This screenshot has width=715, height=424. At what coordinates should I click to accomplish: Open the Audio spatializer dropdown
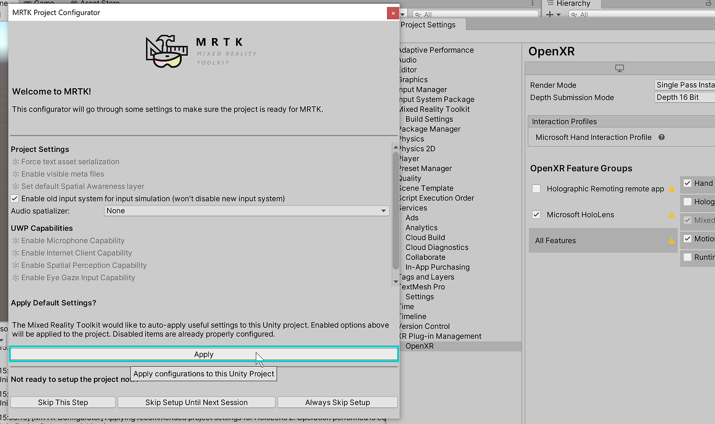(247, 211)
